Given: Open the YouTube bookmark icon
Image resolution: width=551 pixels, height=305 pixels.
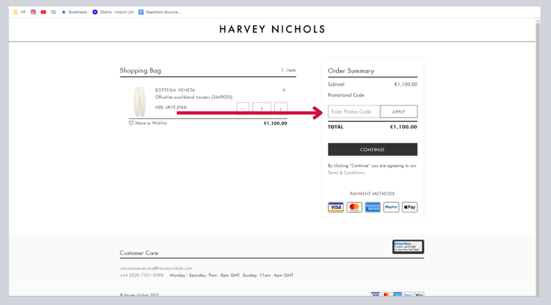Looking at the screenshot, I should coord(43,12).
